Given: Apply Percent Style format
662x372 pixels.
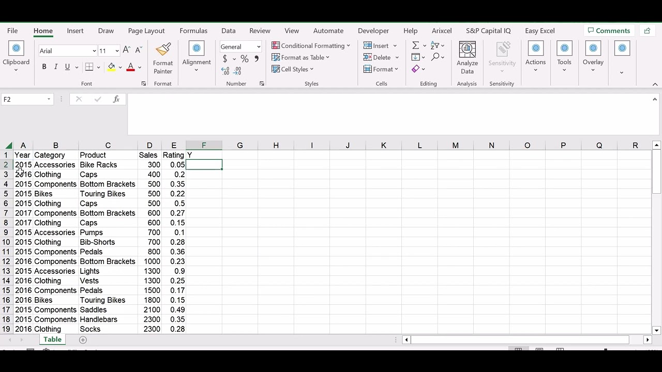Looking at the screenshot, I should (244, 59).
